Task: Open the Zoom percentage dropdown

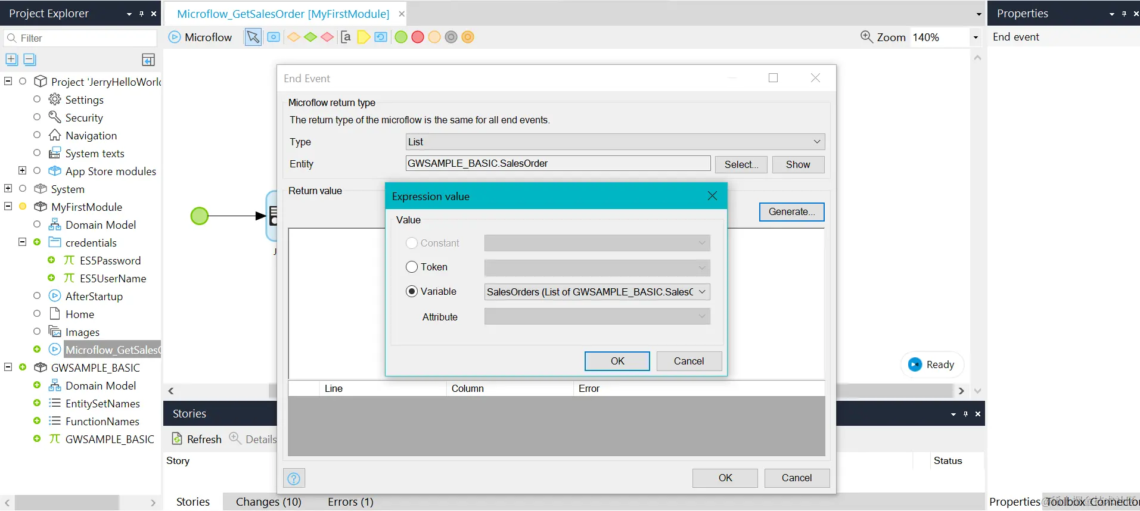Action: click(x=976, y=37)
